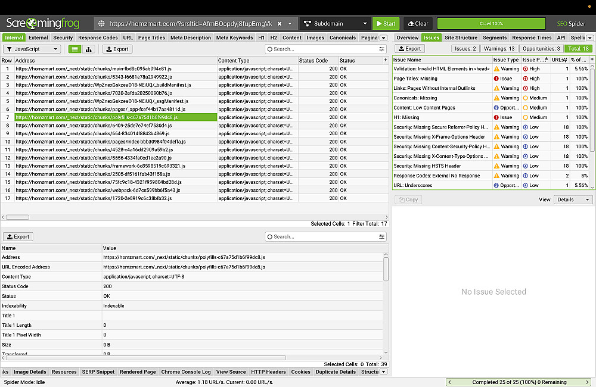Open the Cookies bottom tab

point(300,372)
